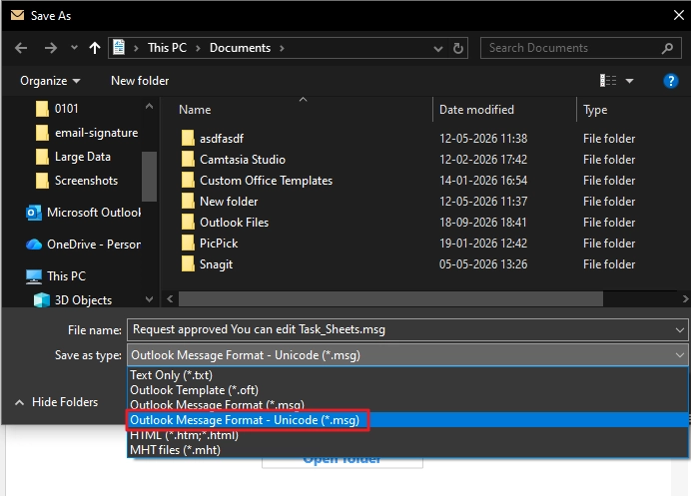This screenshot has width=691, height=496.
Task: Change view layout icon
Action: (x=608, y=81)
